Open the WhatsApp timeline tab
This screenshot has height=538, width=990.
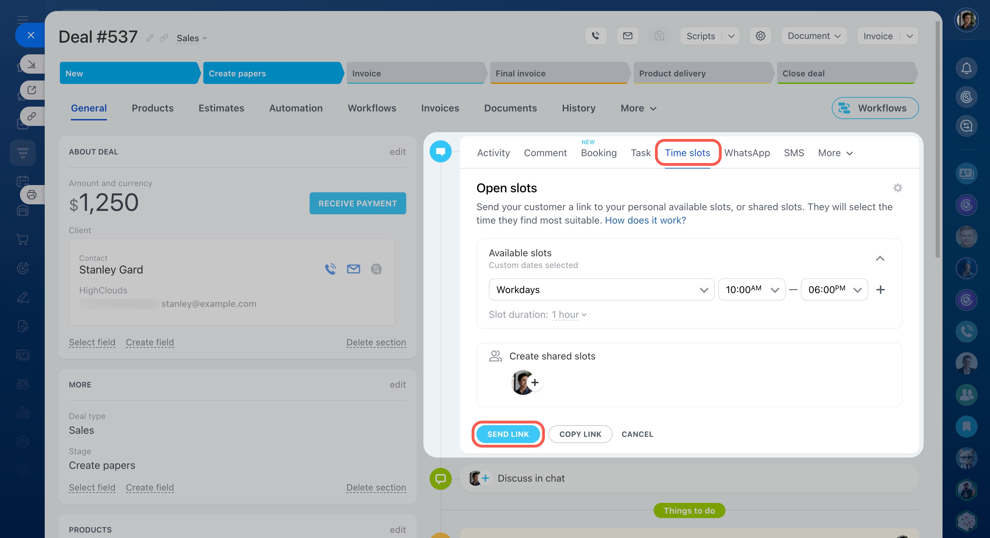[x=747, y=153]
